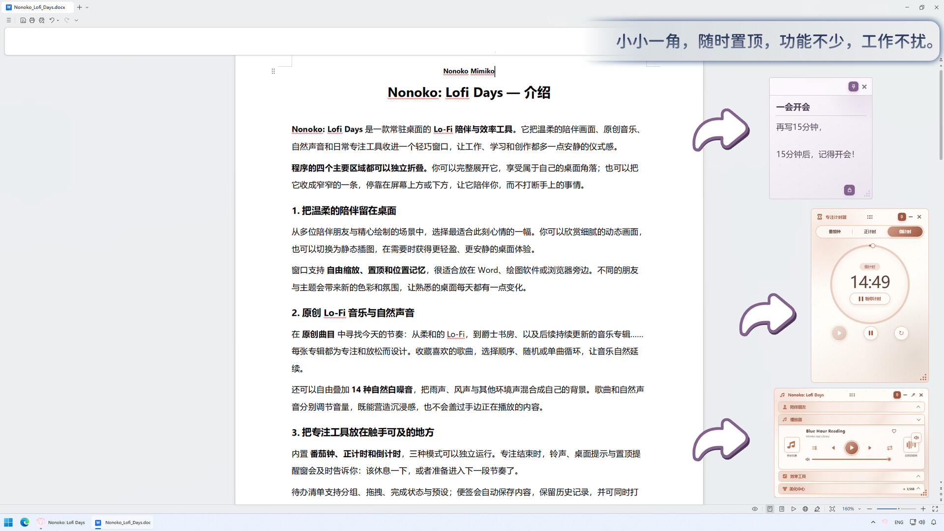Click the zoom slider in status bar
This screenshot has width=944, height=531.
click(896, 509)
